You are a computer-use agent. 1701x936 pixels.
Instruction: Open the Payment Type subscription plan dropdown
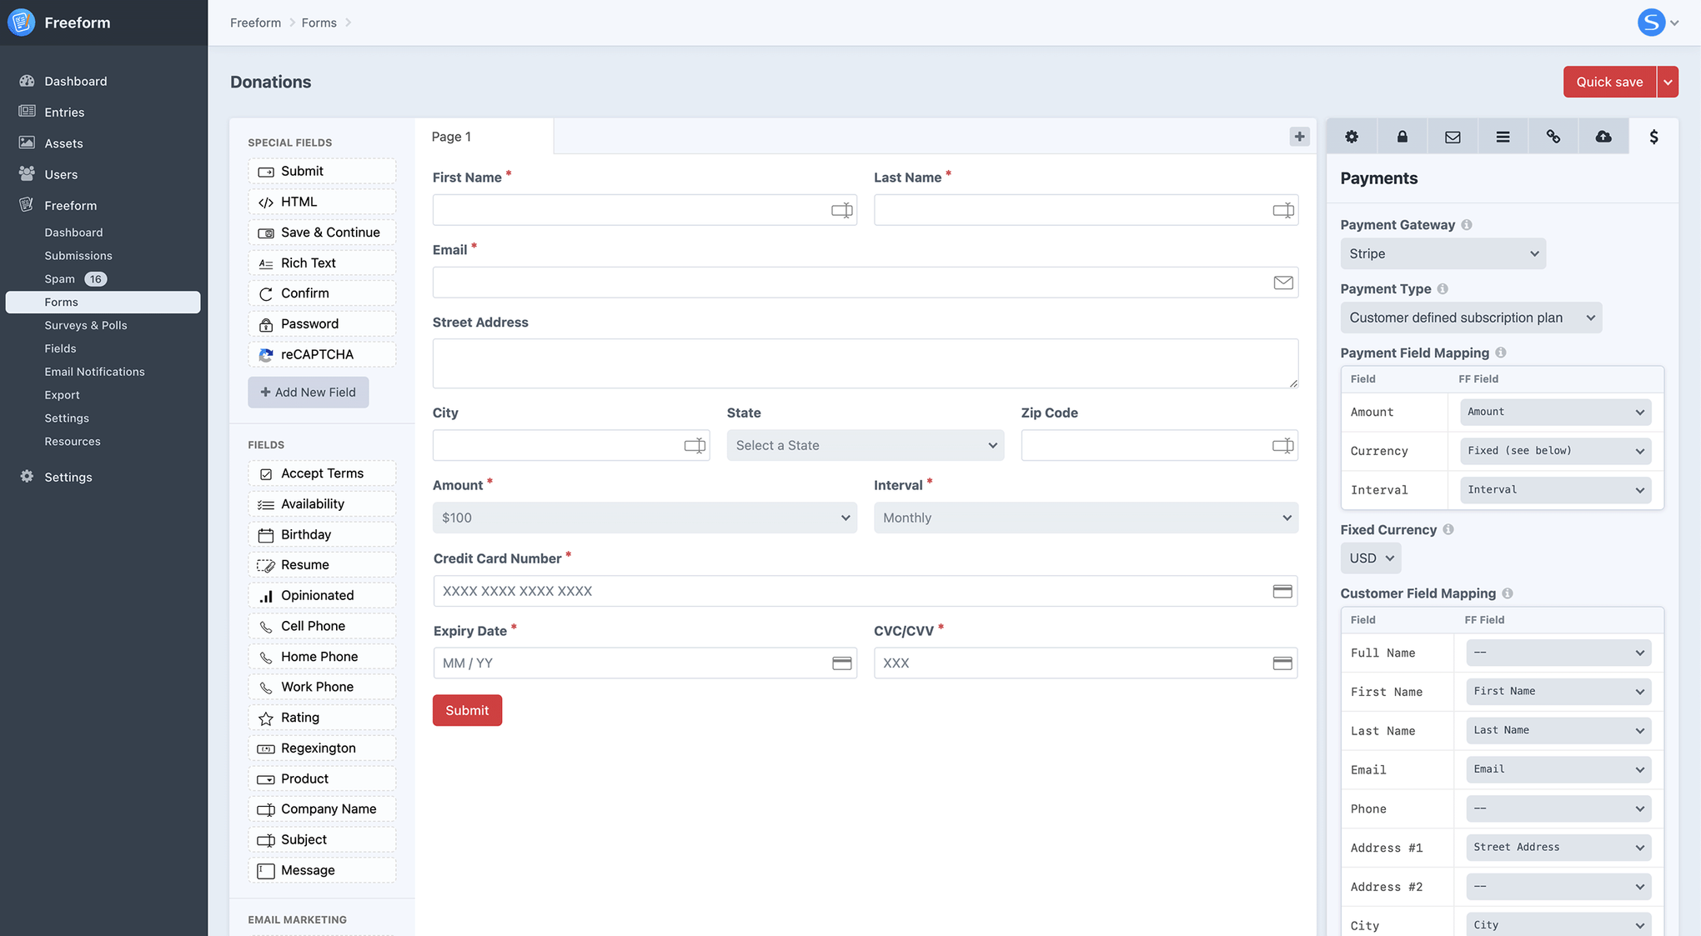click(x=1470, y=318)
